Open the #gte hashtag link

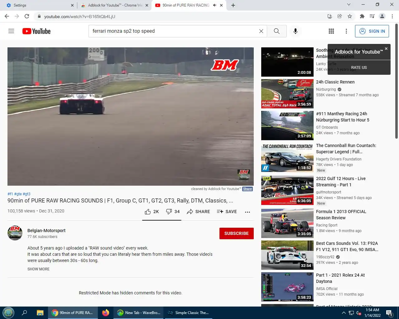(18, 194)
